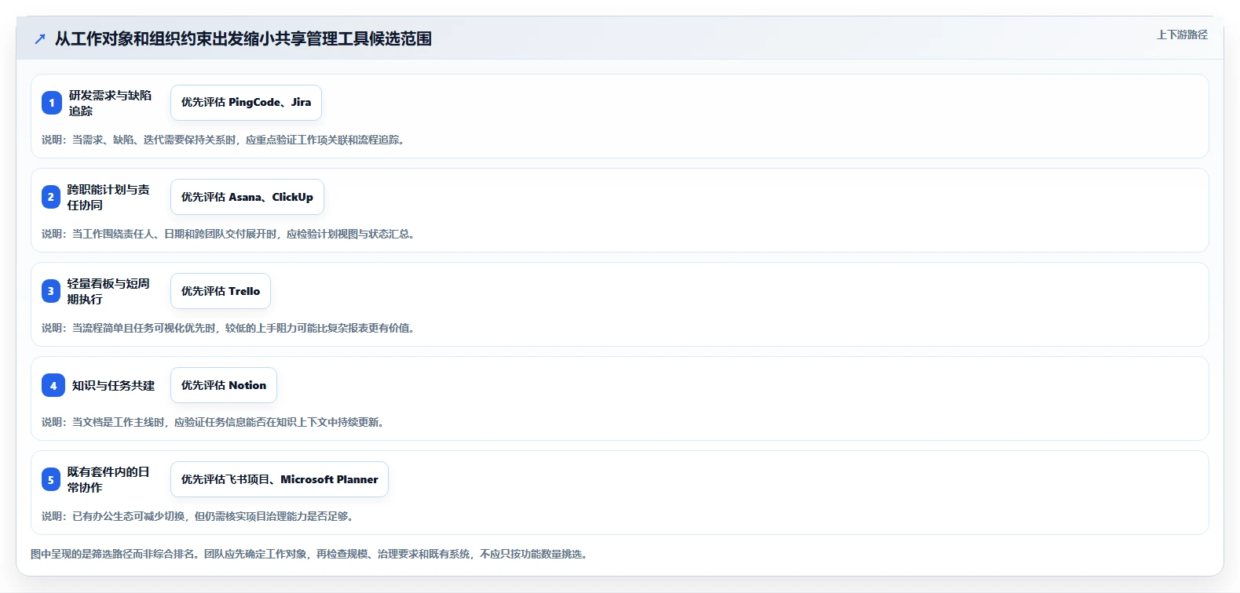
Task: Select the 优先评估 Trello chip
Action: pyautogui.click(x=221, y=291)
